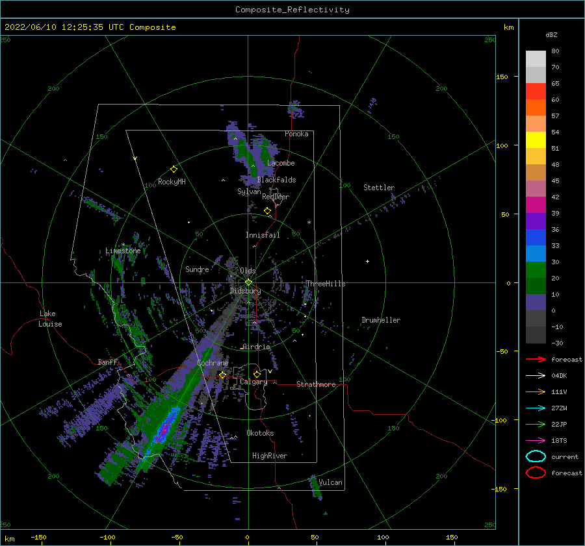Screen dimensions: 585x546
Task: Click the 150 tick on right axis
Action: tap(502, 77)
